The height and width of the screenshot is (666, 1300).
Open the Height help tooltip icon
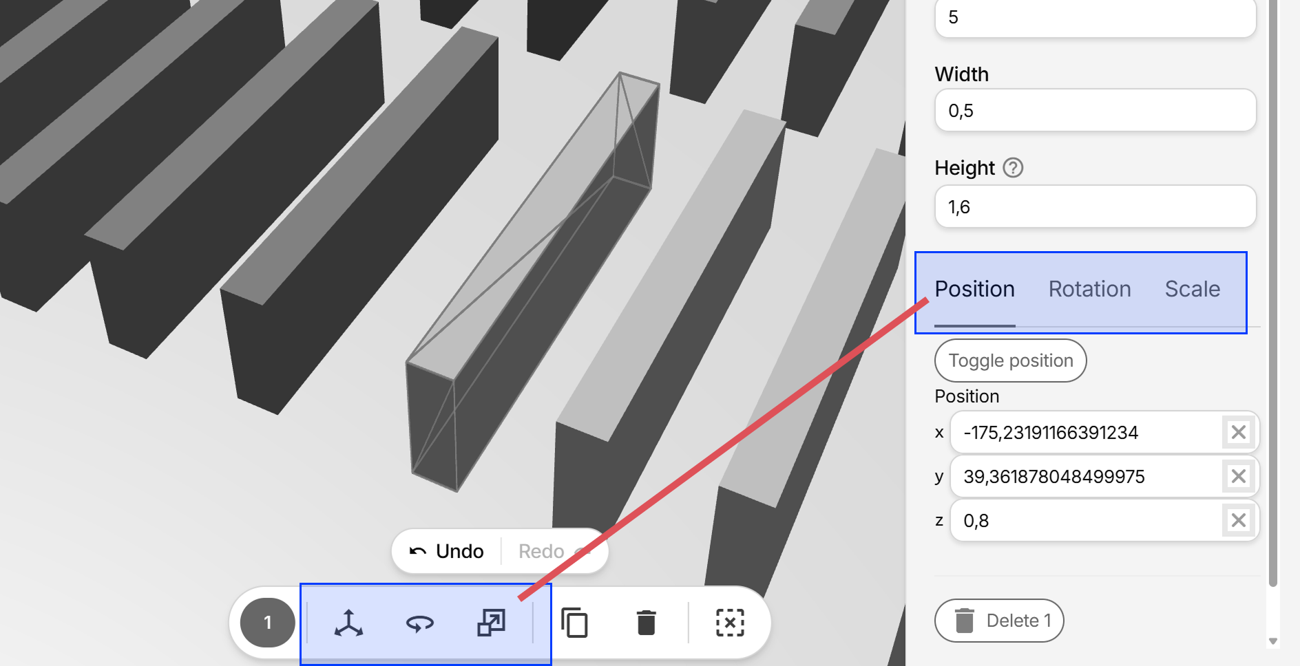[x=1013, y=168]
